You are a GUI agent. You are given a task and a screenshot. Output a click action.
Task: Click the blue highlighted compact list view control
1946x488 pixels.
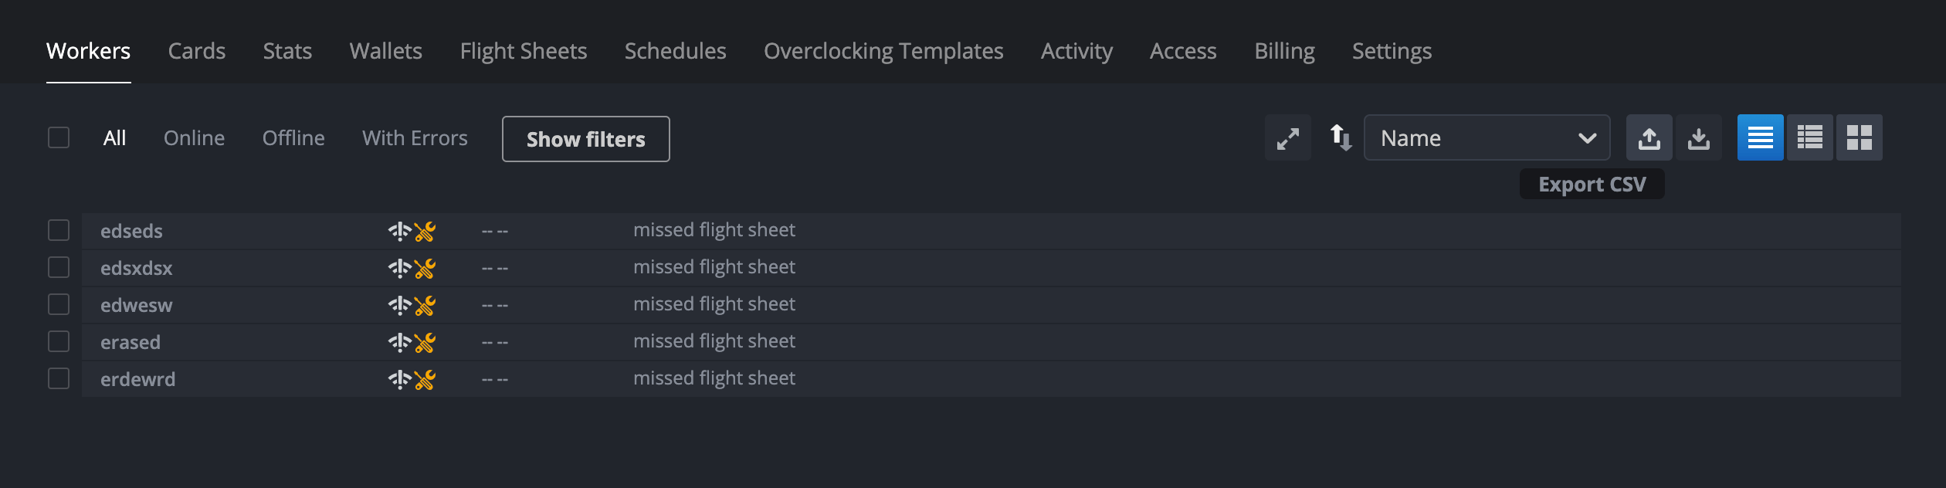[1760, 137]
